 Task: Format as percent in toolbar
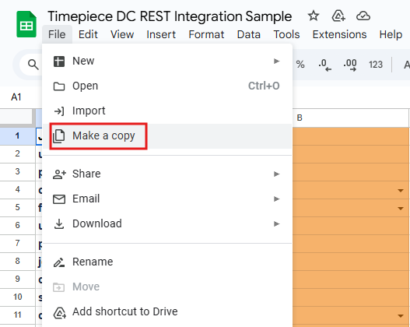click(x=300, y=65)
